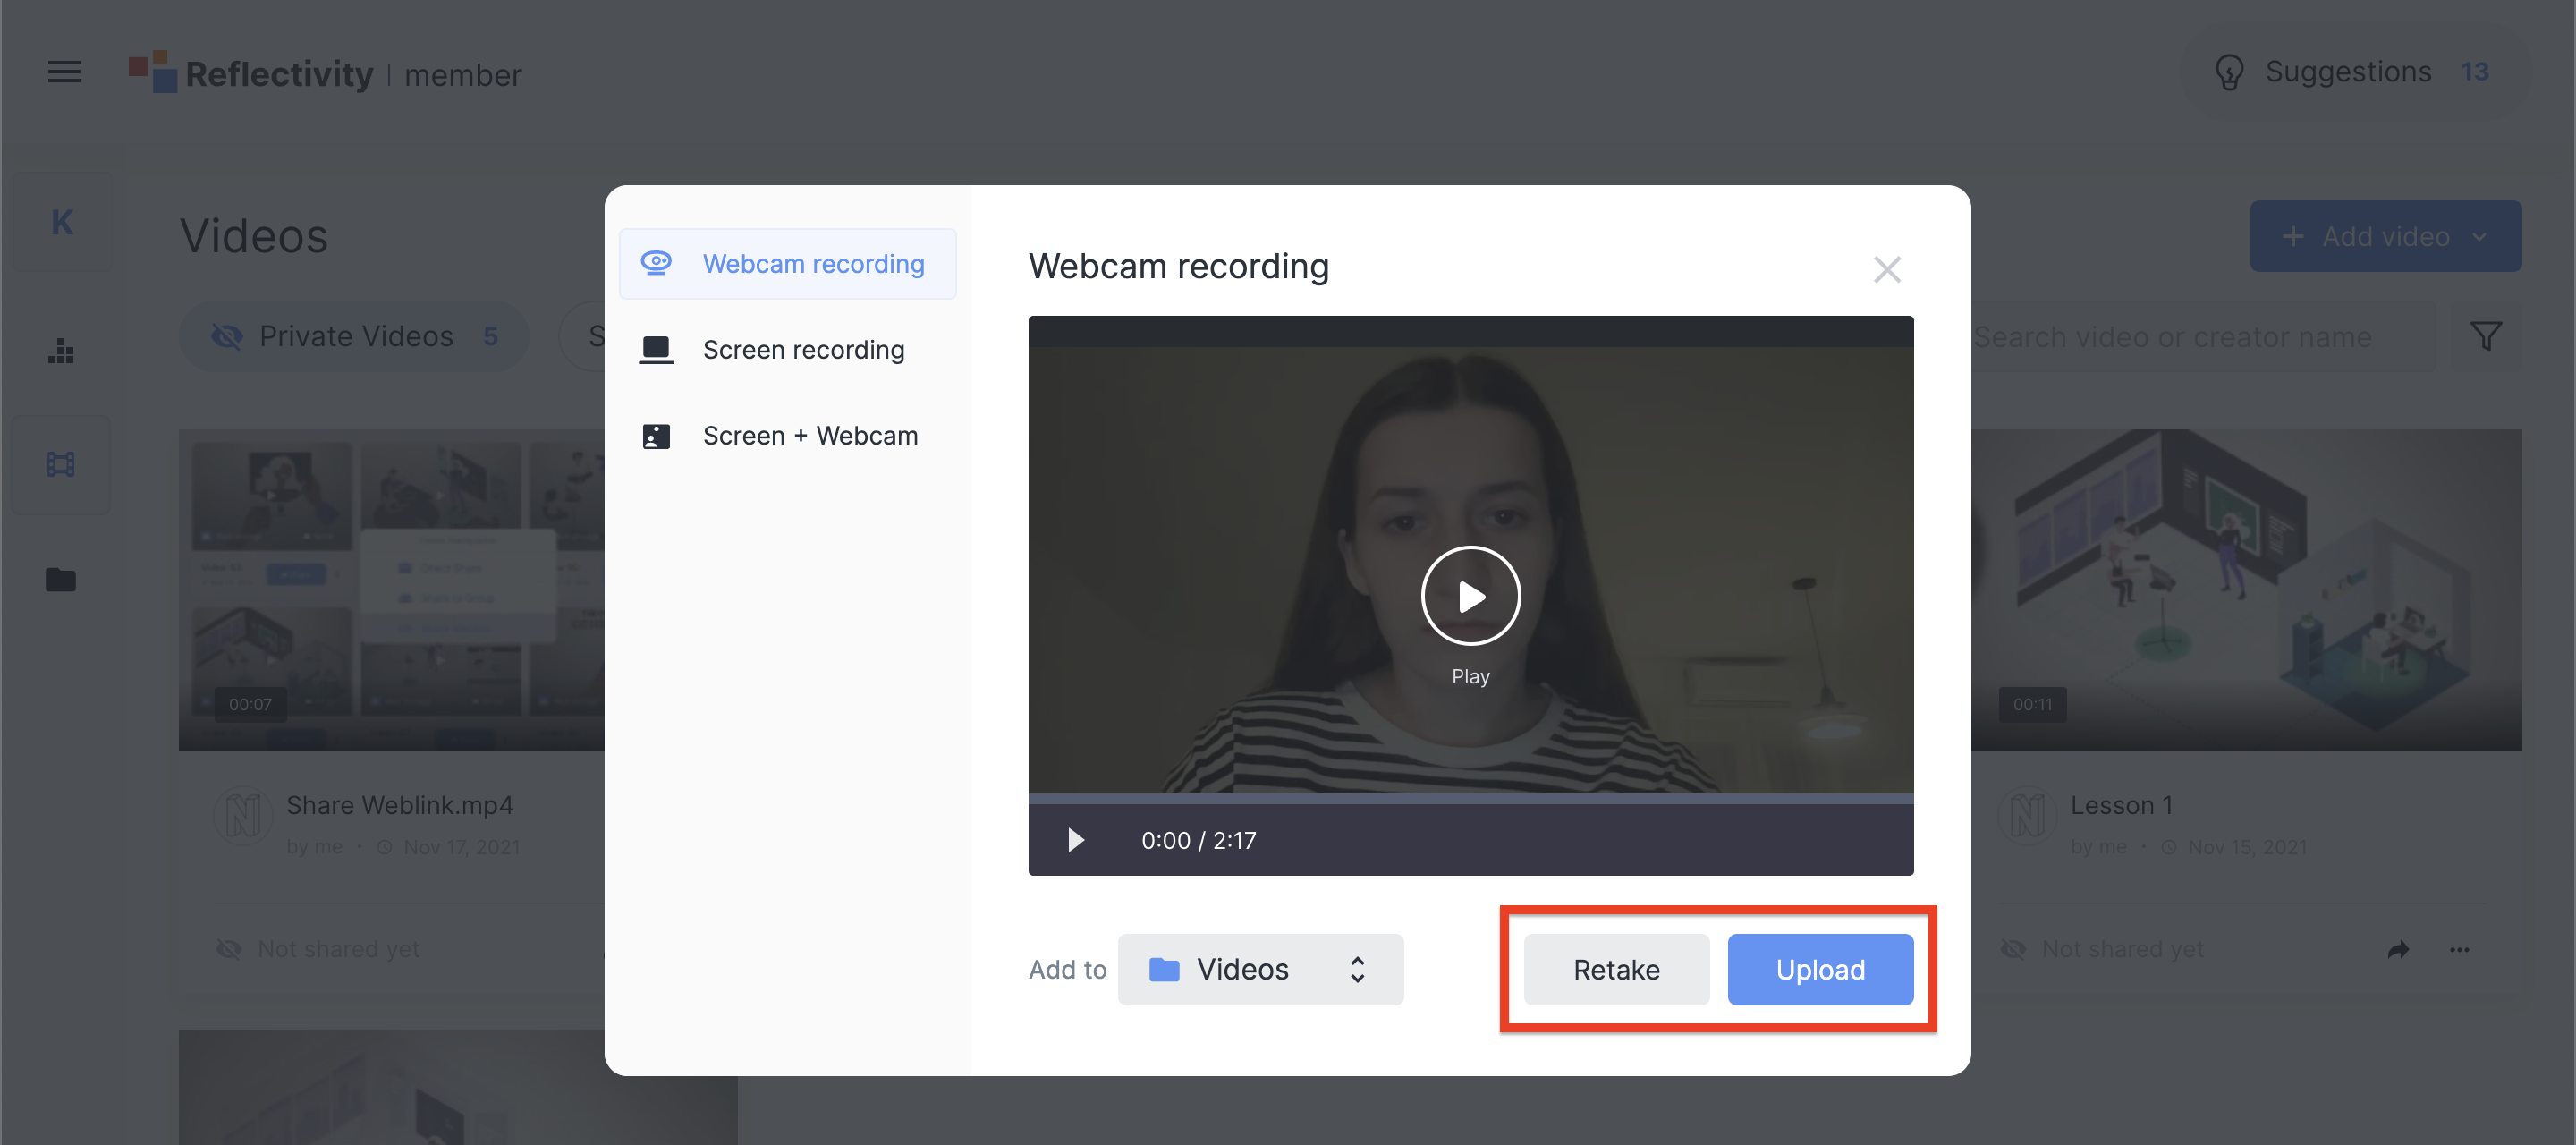Click the Lesson 1 author avatar
The width and height of the screenshot is (2576, 1145).
(2027, 815)
